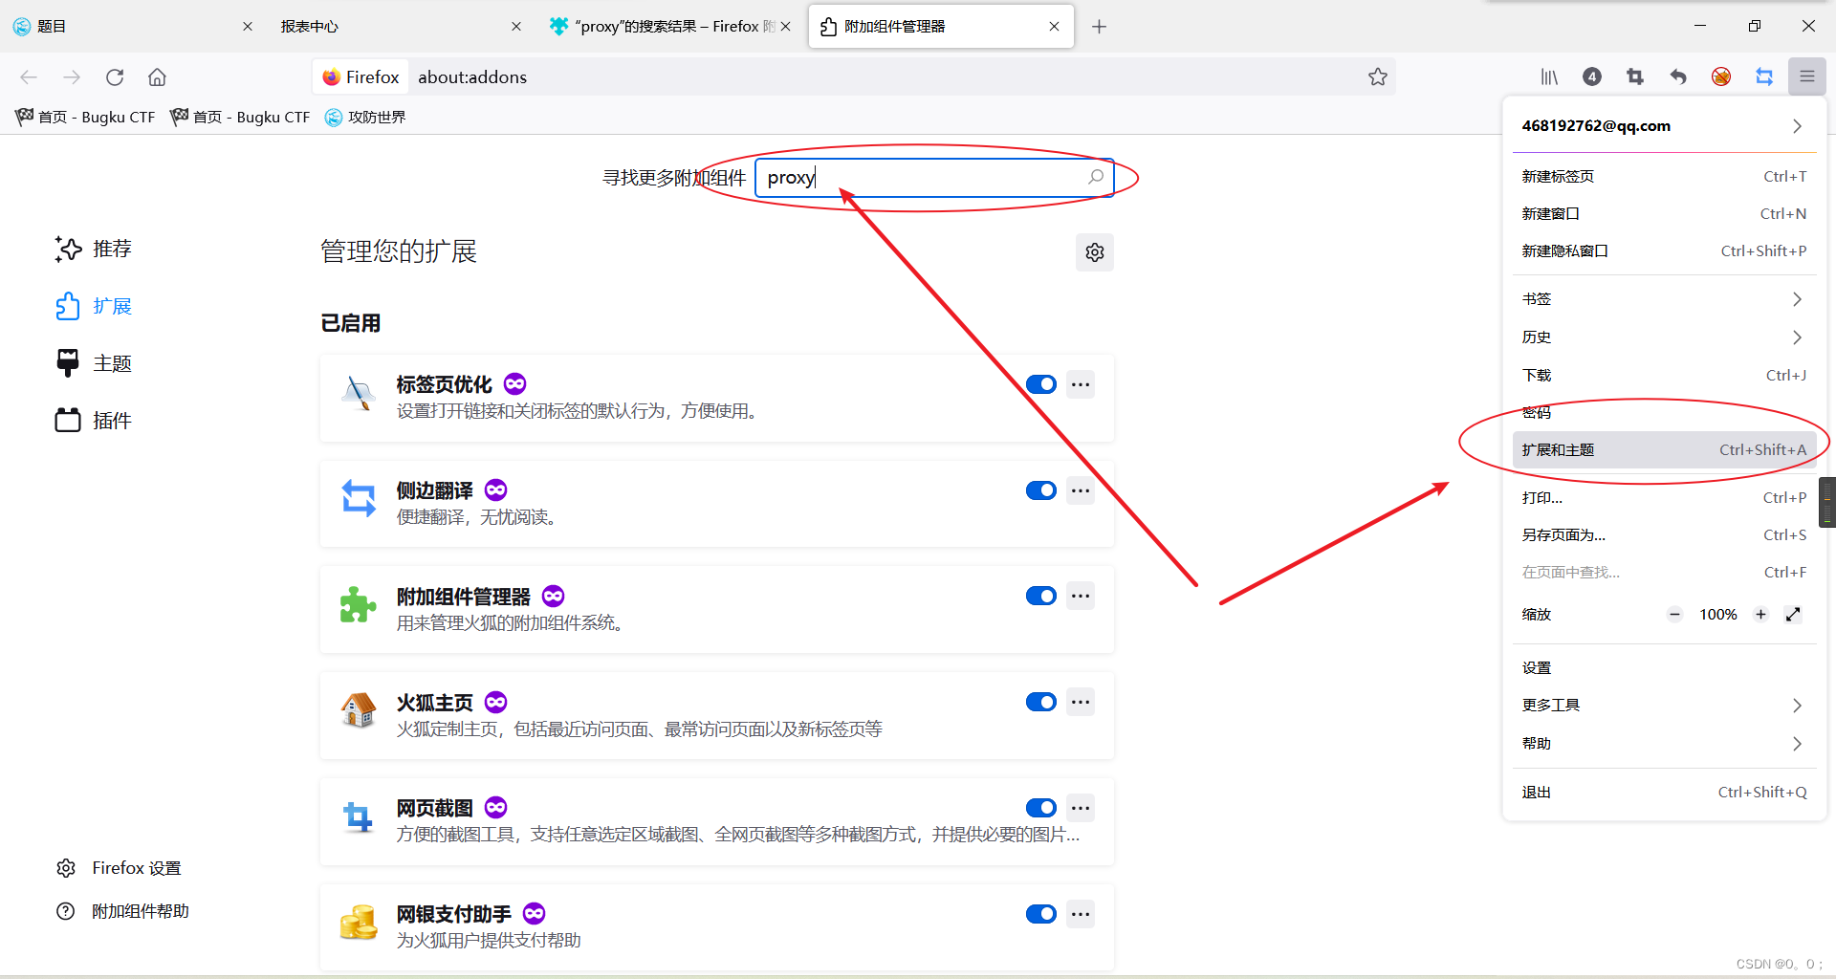Disable the 标签页优化 extension
This screenshot has width=1836, height=979.
pyautogui.click(x=1041, y=384)
